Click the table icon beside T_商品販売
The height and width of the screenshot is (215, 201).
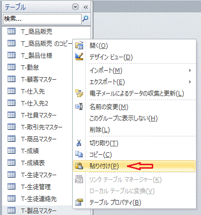pos(11,31)
